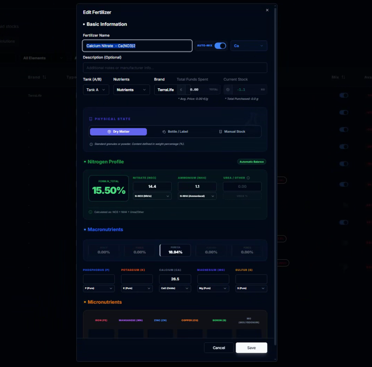
Task: Click the Ammonium (NH4) value field
Action: click(x=197, y=187)
